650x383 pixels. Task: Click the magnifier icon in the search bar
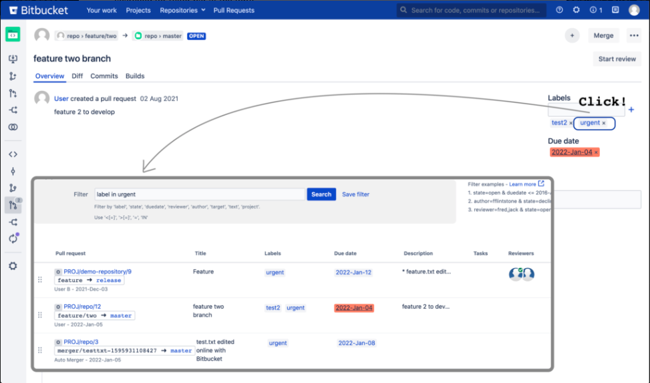click(x=403, y=10)
